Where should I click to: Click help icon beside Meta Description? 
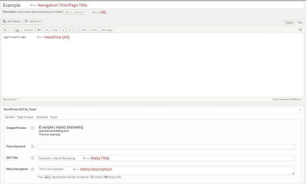[32, 169]
